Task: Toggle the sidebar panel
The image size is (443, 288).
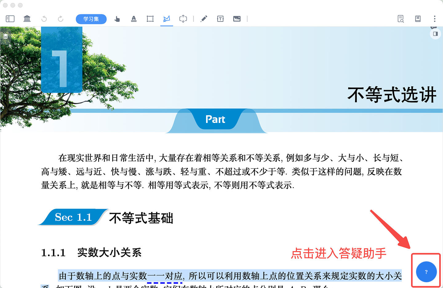Action: [10, 19]
